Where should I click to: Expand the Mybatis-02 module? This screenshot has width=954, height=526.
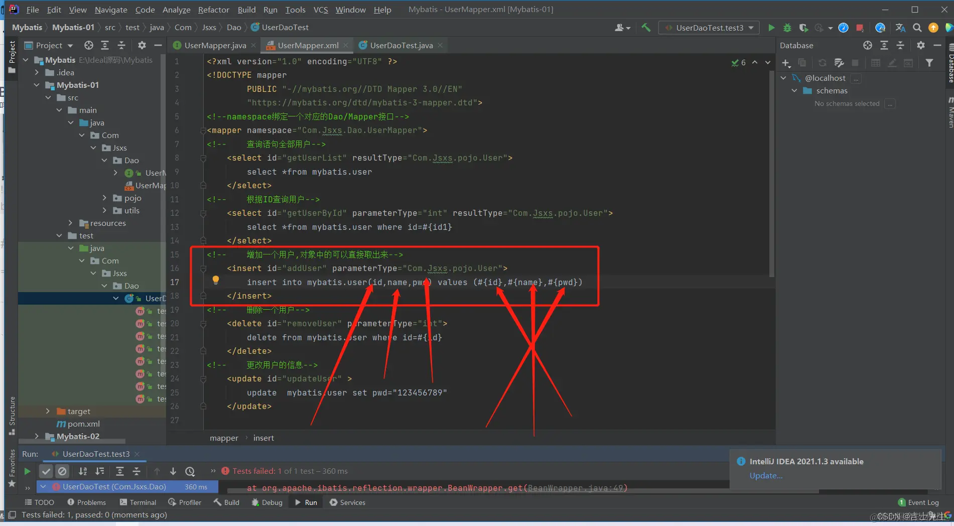coord(37,437)
